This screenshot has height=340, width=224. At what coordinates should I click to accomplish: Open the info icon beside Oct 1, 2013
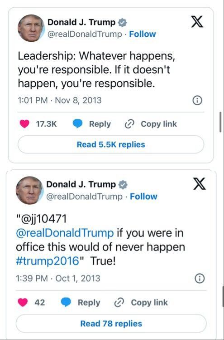[x=200, y=278]
